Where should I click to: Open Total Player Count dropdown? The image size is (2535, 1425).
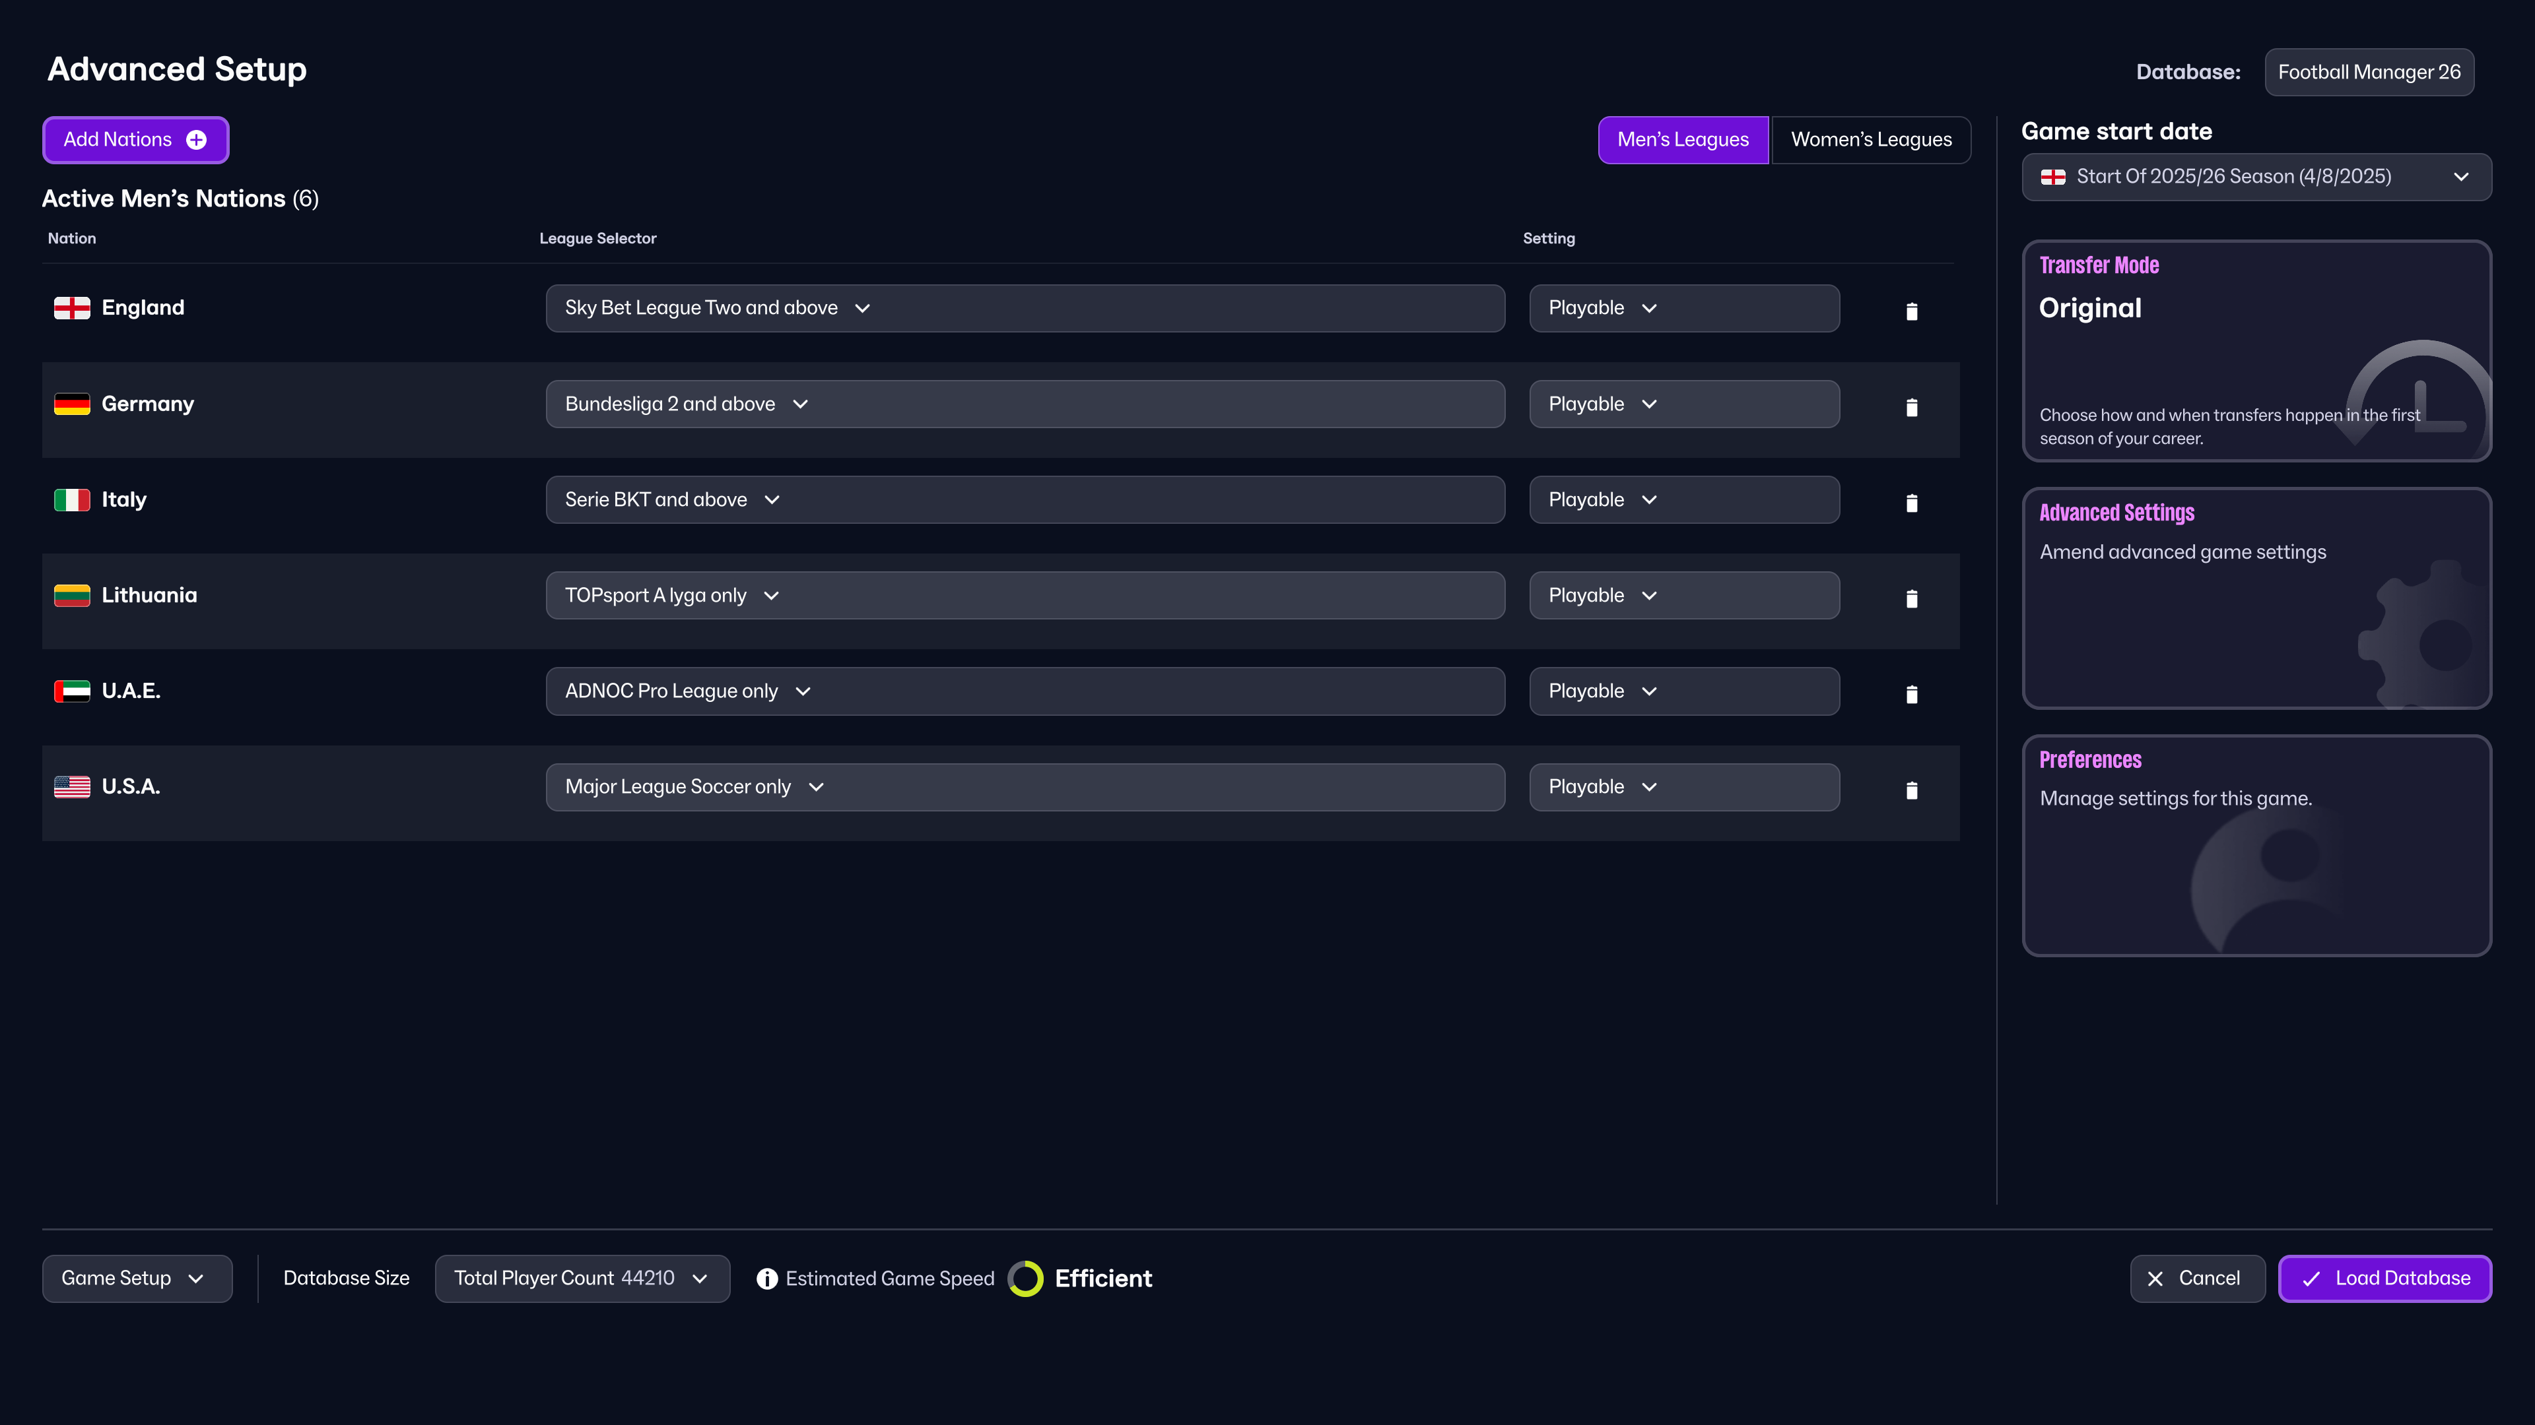(x=582, y=1279)
